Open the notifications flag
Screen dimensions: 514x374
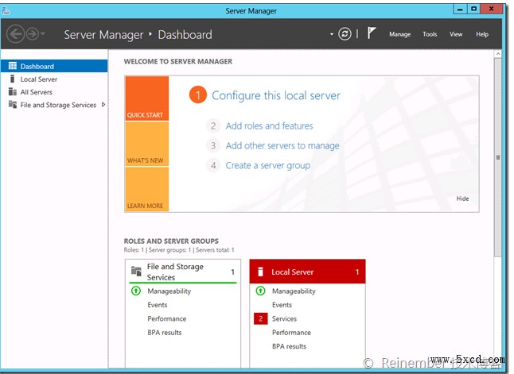[371, 33]
